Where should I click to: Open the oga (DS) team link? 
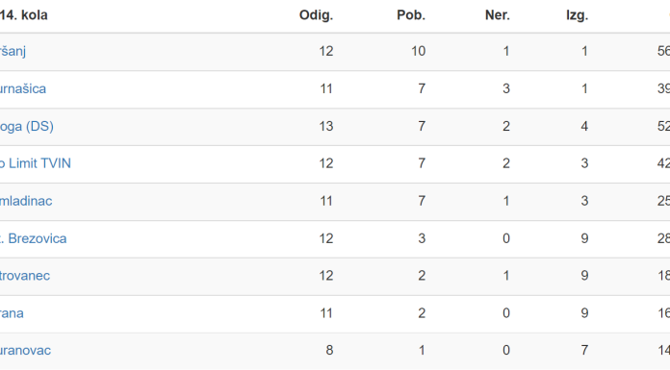pyautogui.click(x=27, y=126)
